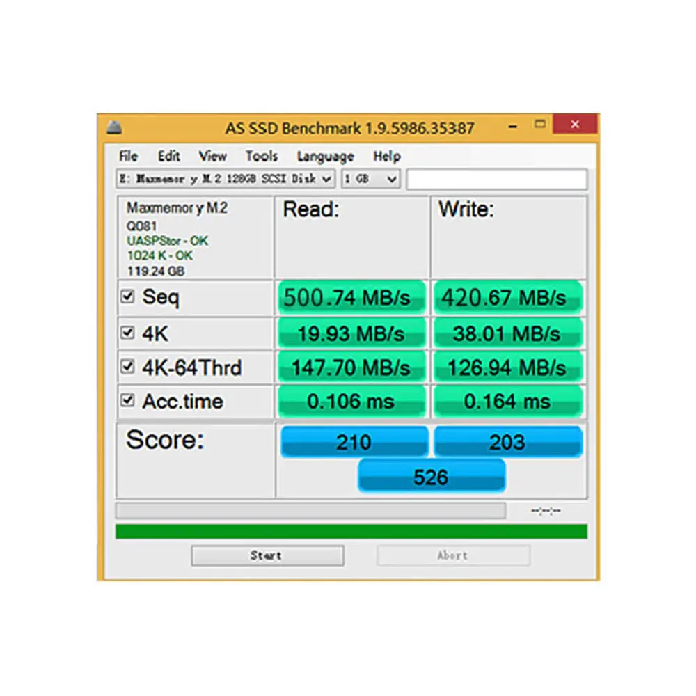
Task: Maximize the AS SSD Benchmark window
Action: coord(540,125)
